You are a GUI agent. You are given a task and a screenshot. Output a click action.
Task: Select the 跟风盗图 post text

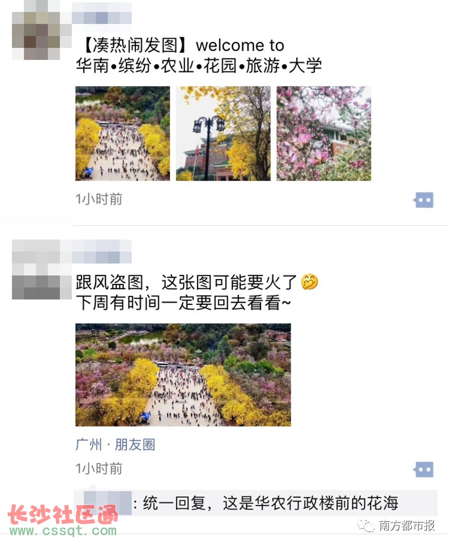tap(197, 292)
